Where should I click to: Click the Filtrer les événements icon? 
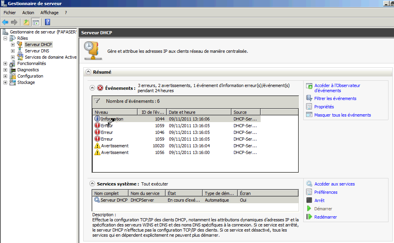tap(309, 98)
